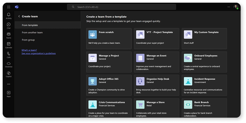The image size is (246, 123).
Task: Click 'Coordinate your super project' text
Action: click(x=150, y=43)
